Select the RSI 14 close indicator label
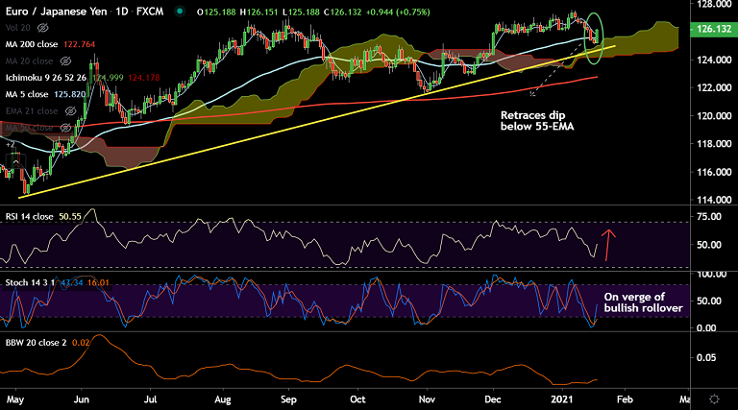The image size is (738, 410). 29,217
